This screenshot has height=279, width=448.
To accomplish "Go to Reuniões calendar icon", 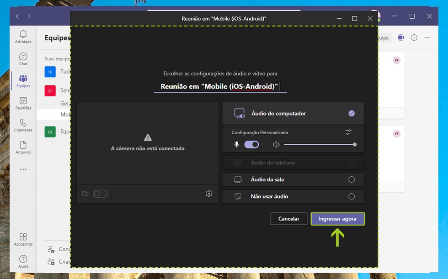I will [23, 103].
